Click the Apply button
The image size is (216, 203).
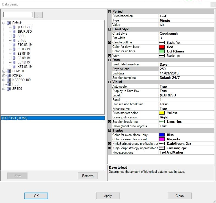coord(108,196)
